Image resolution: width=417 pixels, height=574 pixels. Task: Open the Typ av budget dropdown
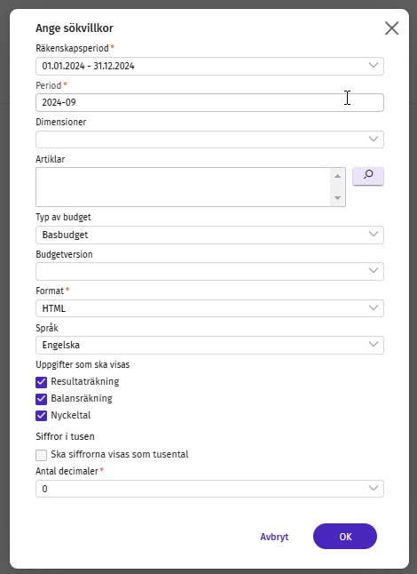209,235
